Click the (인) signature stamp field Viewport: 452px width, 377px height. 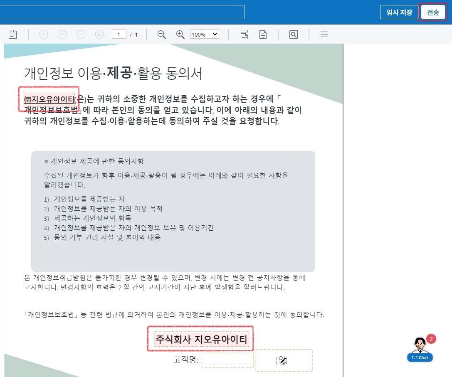284,360
